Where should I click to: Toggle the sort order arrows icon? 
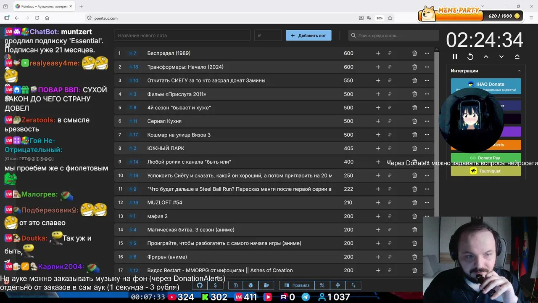click(353, 285)
